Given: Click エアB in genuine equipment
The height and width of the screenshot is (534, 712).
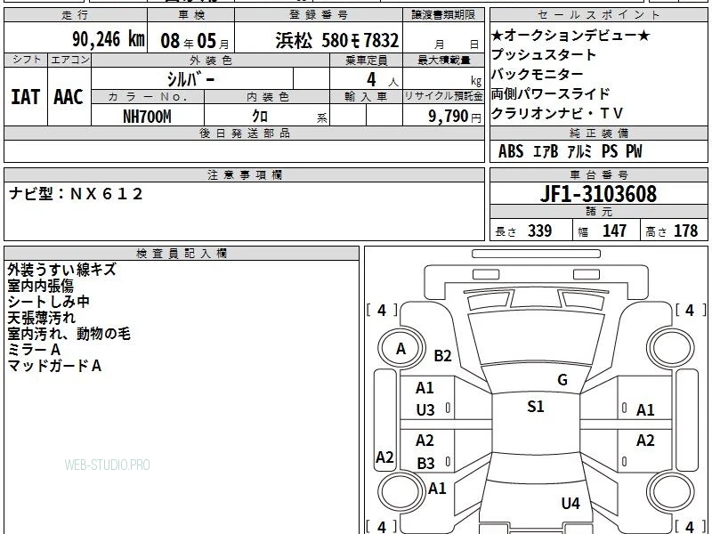Looking at the screenshot, I should click(x=546, y=151).
